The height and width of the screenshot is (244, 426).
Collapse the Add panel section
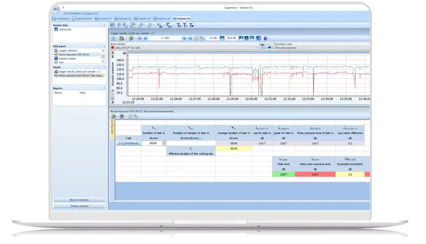click(x=104, y=46)
